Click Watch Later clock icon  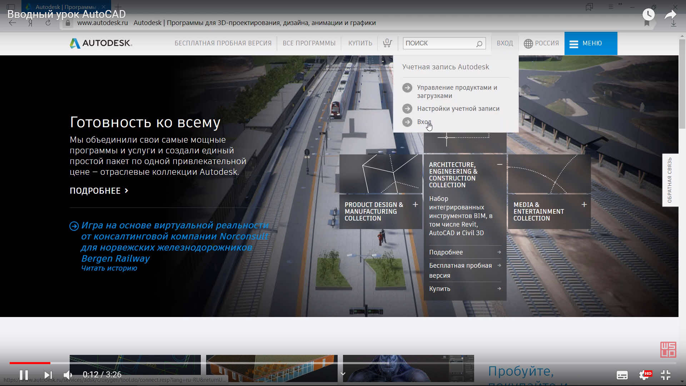[648, 15]
